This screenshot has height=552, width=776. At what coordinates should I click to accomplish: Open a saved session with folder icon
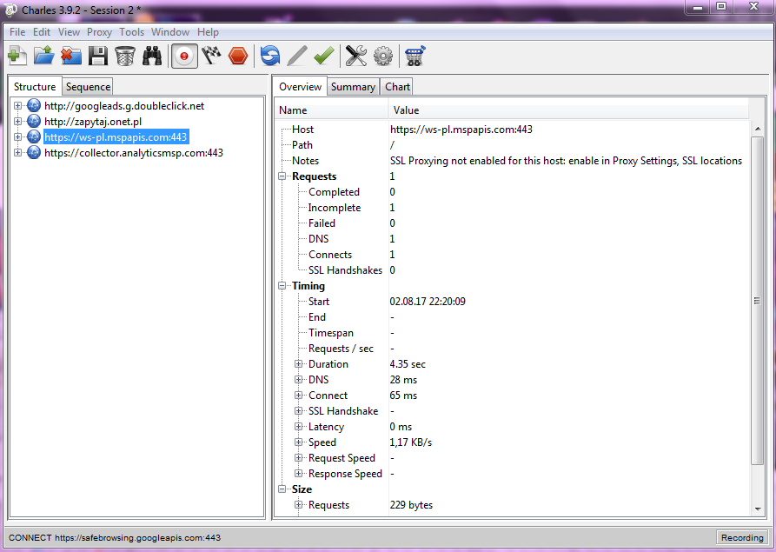[x=43, y=57]
